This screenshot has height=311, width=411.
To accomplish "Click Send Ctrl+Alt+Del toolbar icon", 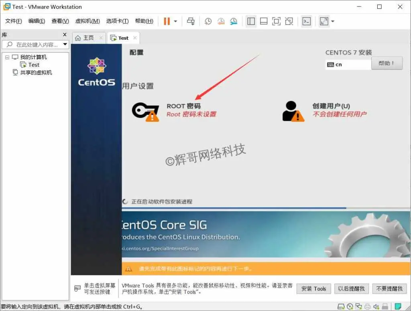I will coord(191,21).
